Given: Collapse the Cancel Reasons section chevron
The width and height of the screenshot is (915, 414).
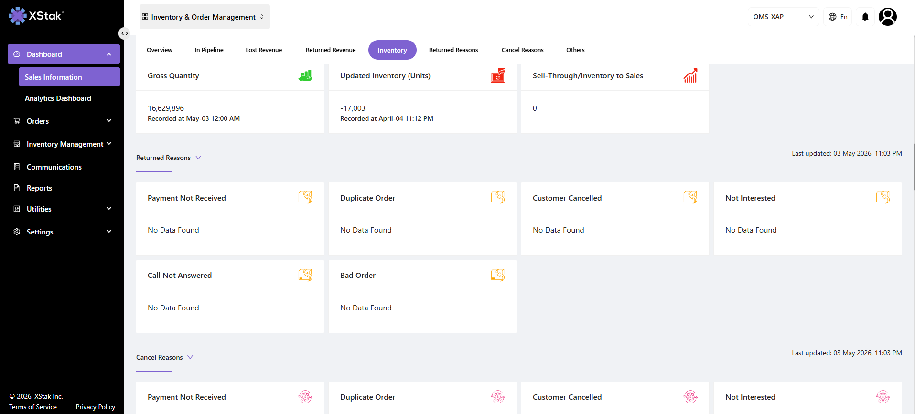Looking at the screenshot, I should click(x=190, y=357).
